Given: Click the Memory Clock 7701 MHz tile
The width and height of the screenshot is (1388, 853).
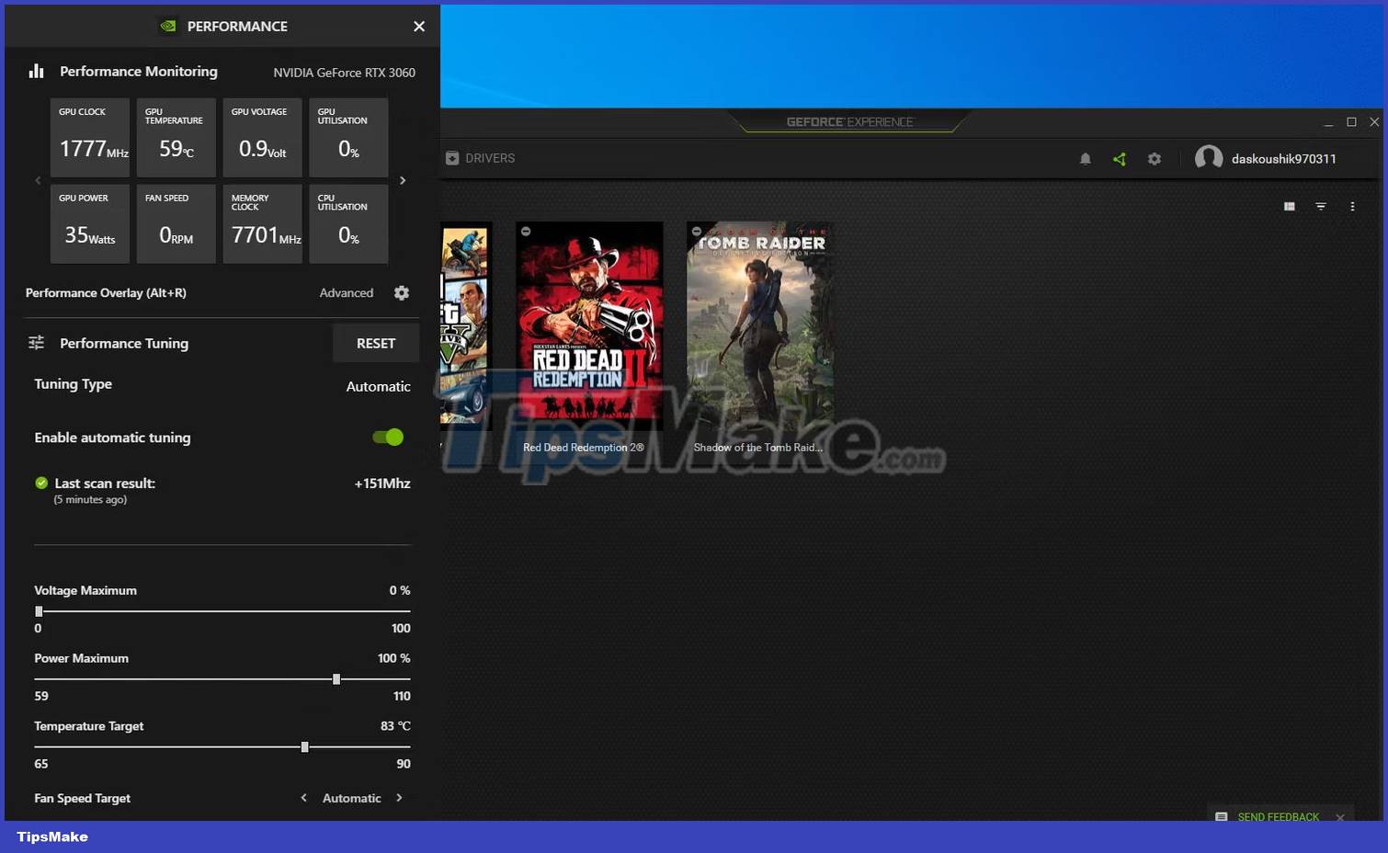Looking at the screenshot, I should click(262, 224).
